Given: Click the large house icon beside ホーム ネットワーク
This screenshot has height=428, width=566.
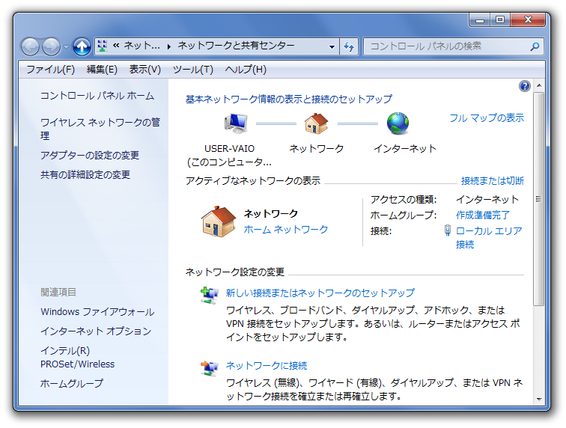Looking at the screenshot, I should (219, 221).
